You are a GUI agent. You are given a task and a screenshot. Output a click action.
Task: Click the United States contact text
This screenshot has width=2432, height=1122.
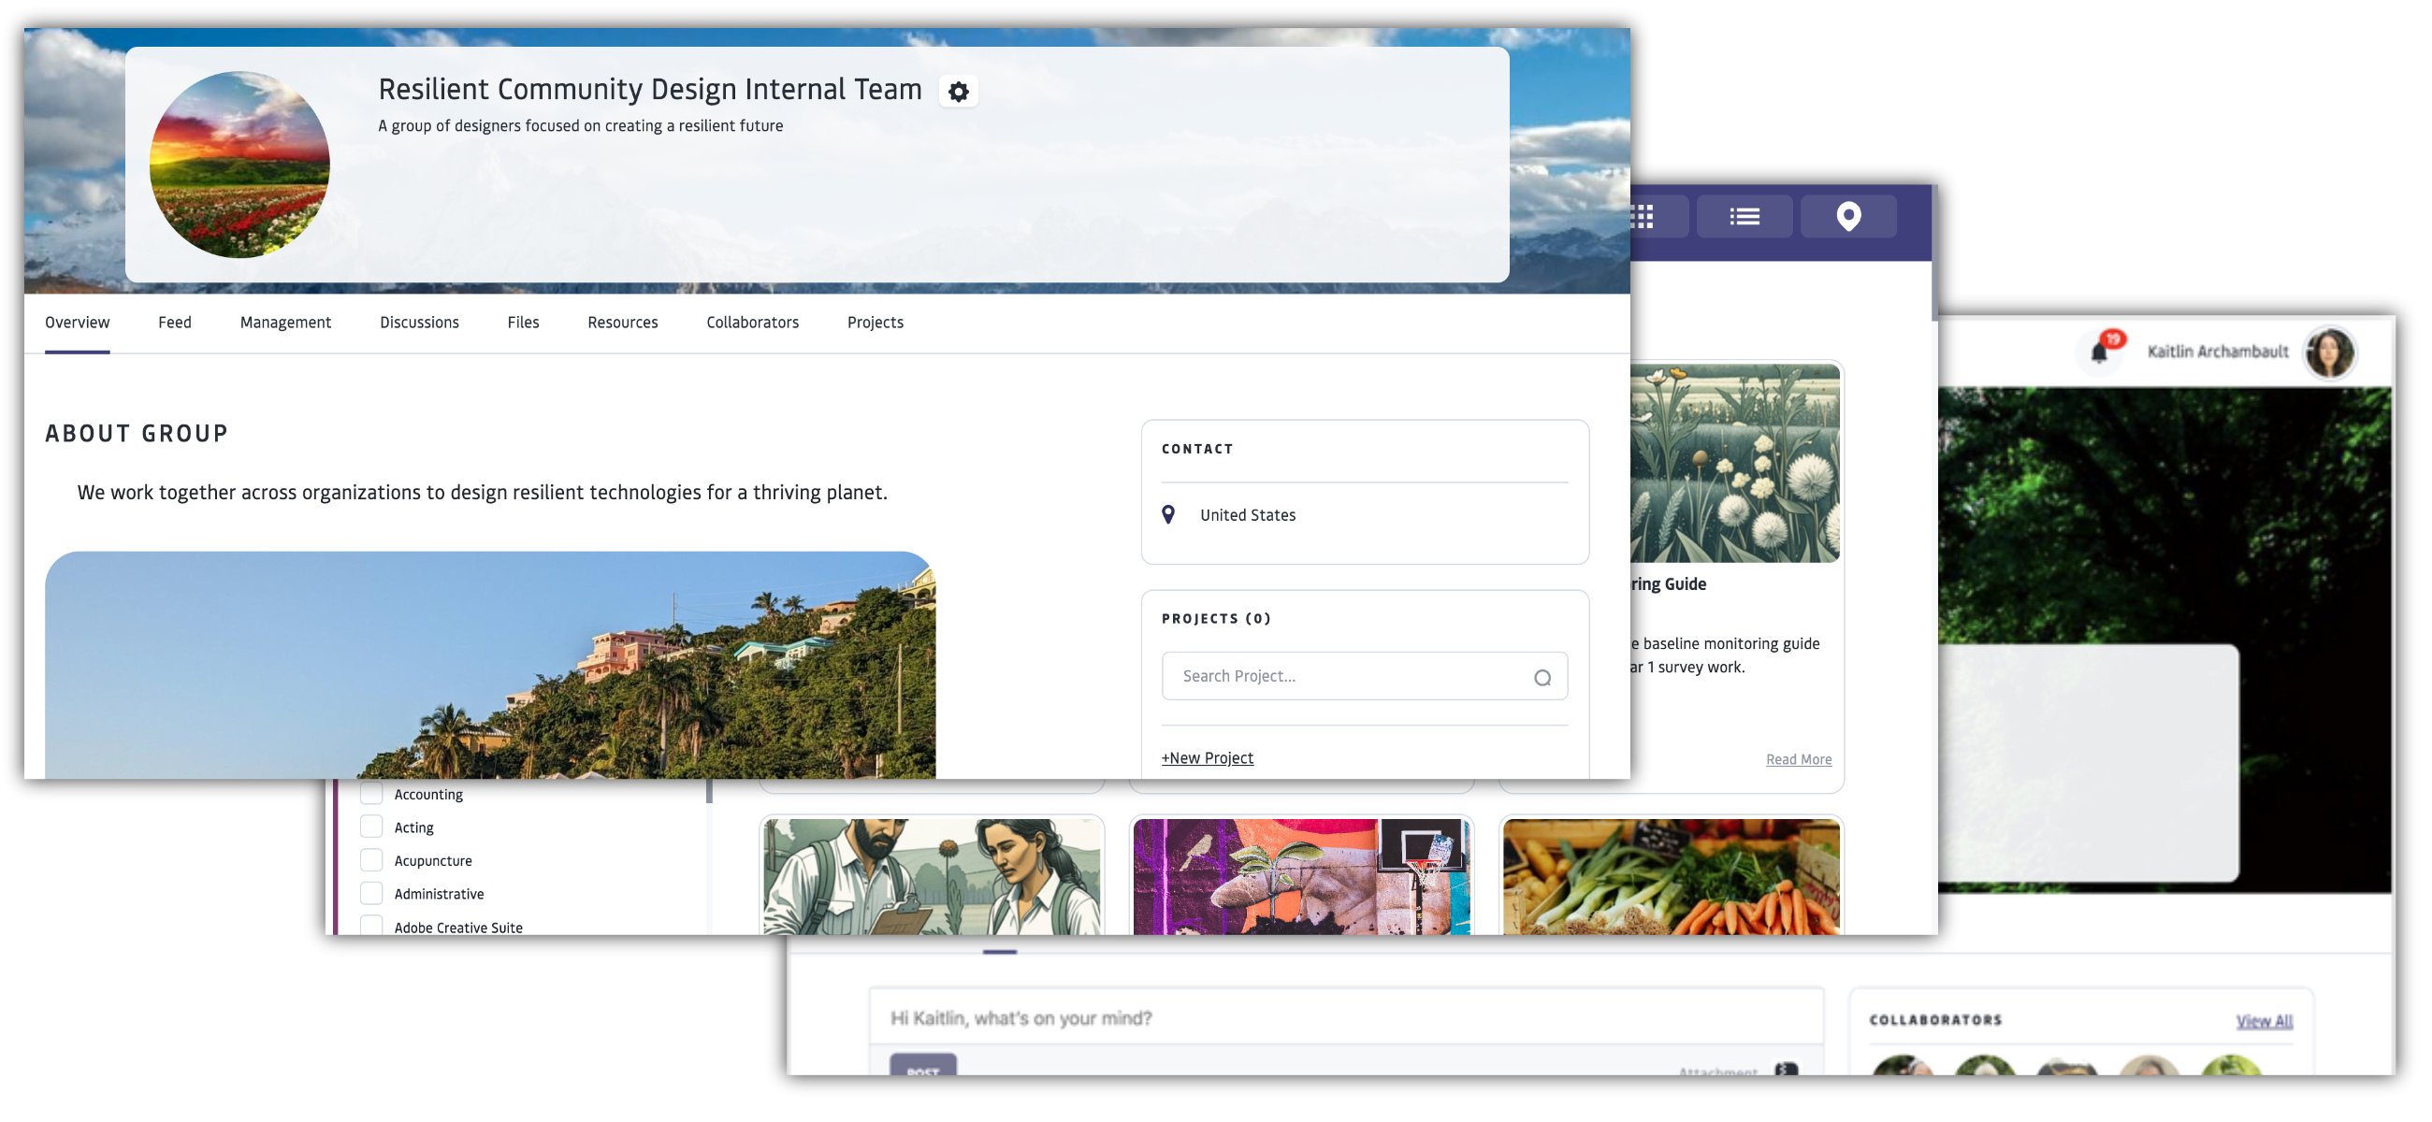click(x=1247, y=515)
